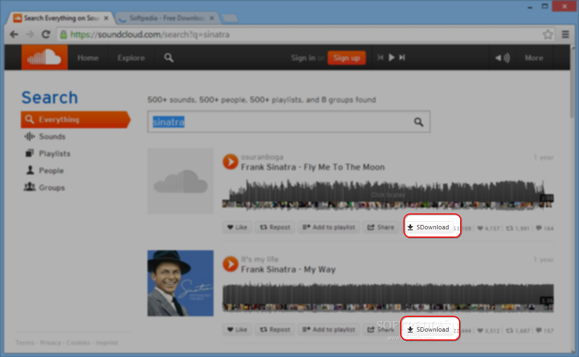
Task: Add Fly Me To The Moon to playlist
Action: (329, 227)
